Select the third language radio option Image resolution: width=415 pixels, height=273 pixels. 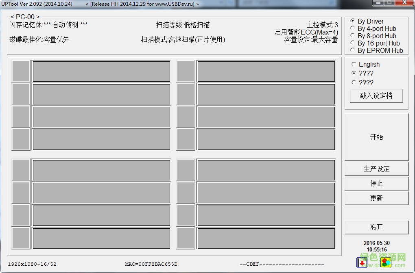coord(354,82)
